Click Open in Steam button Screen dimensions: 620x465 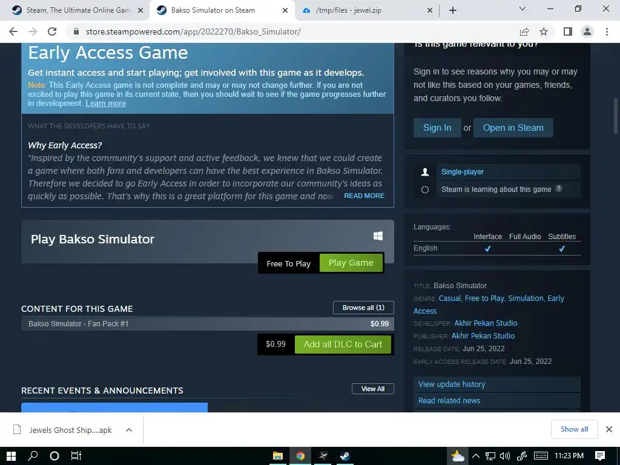pos(513,128)
